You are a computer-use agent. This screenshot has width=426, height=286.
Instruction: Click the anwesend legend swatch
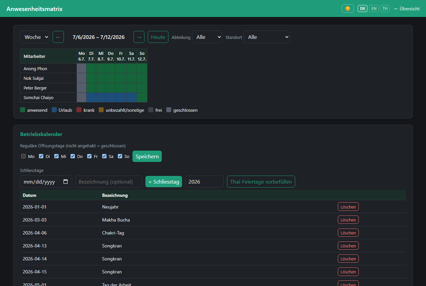tap(23, 110)
